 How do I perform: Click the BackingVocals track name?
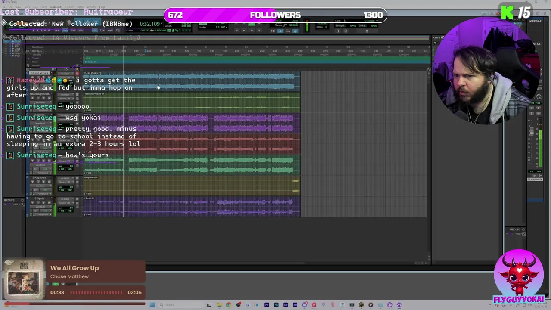(39, 94)
